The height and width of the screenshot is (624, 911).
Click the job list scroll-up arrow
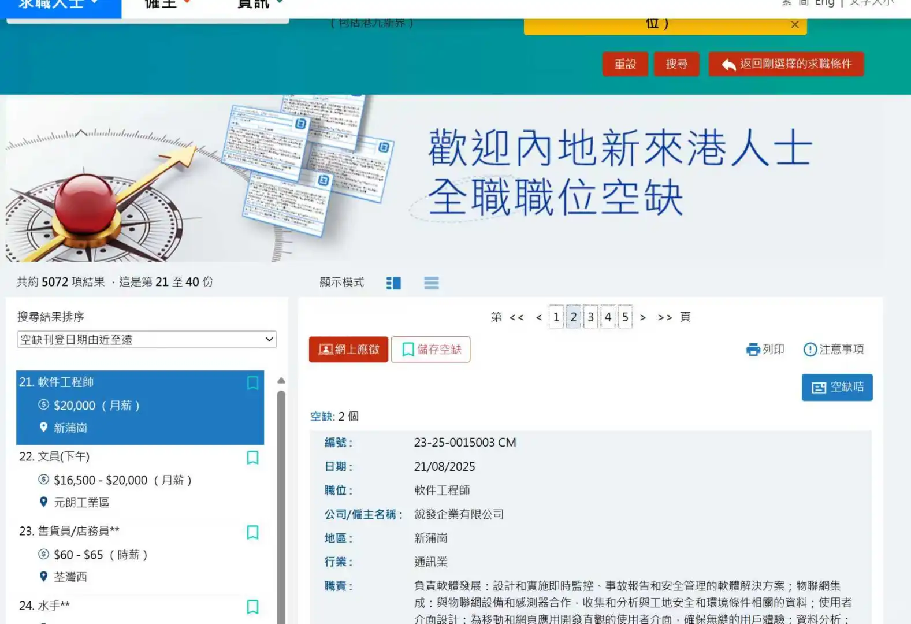281,381
